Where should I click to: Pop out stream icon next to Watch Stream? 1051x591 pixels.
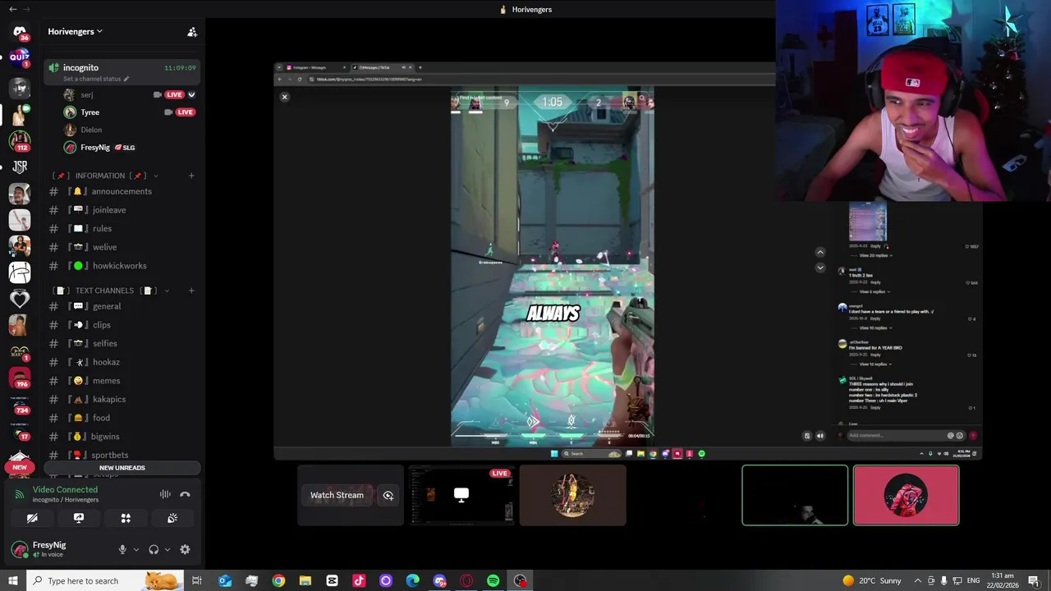pyautogui.click(x=388, y=495)
